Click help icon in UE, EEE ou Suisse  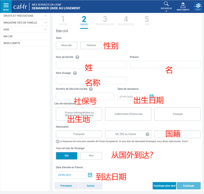[x=147, y=134]
